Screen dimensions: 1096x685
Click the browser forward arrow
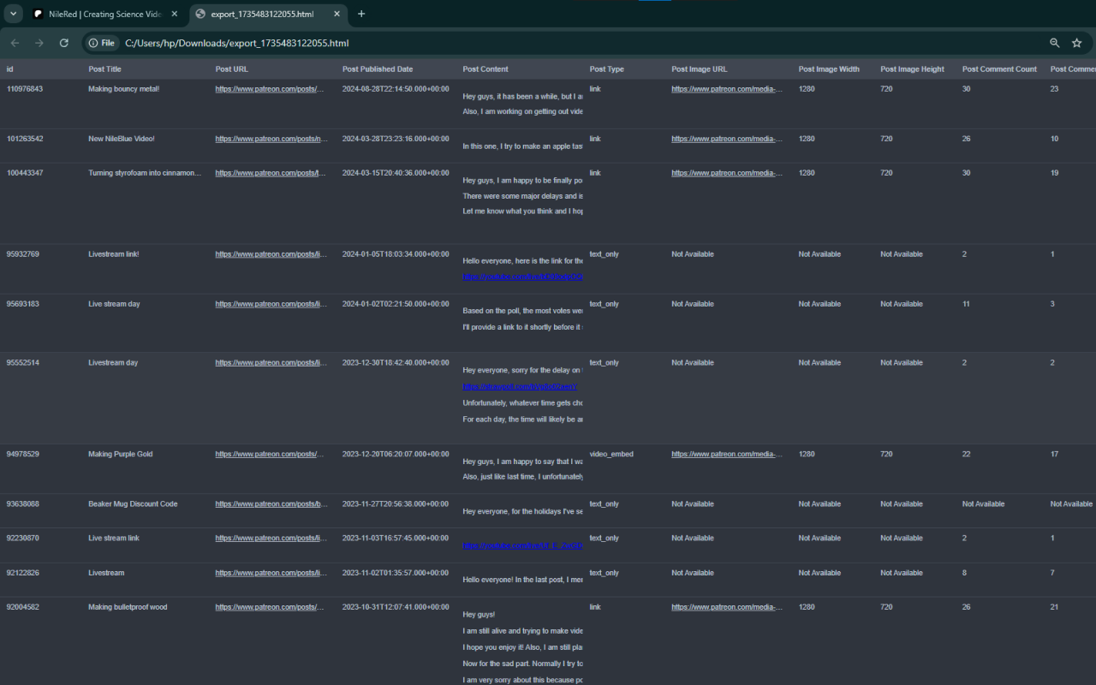(x=39, y=43)
